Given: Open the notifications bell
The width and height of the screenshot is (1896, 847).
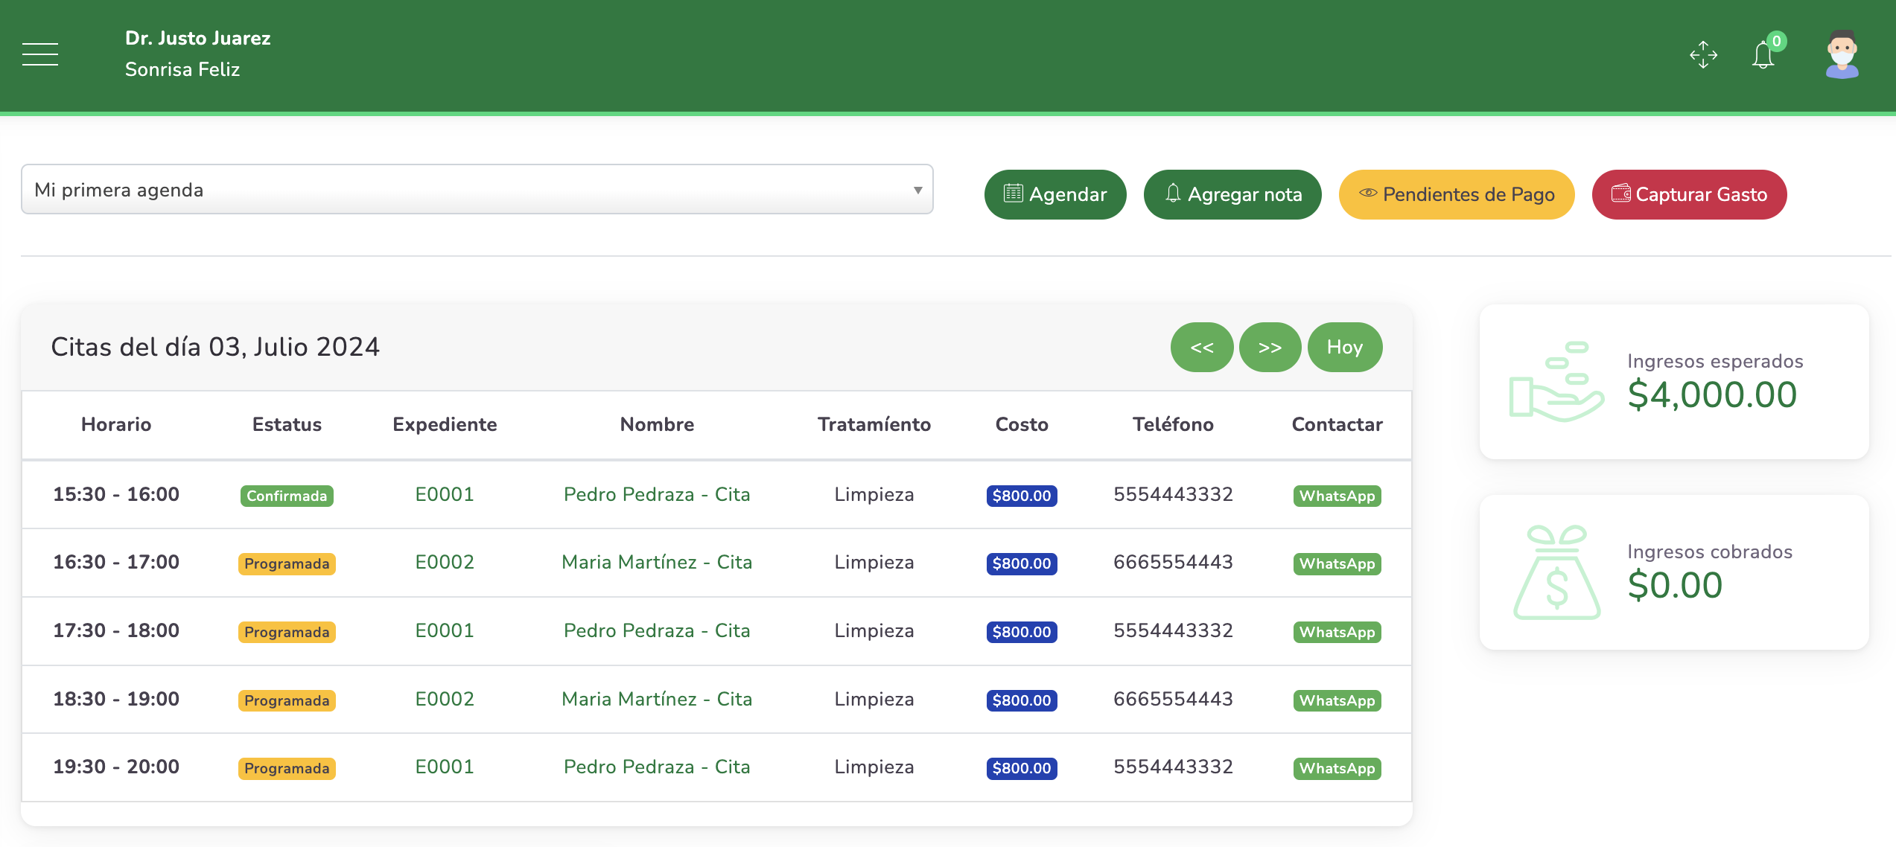Looking at the screenshot, I should [x=1763, y=56].
